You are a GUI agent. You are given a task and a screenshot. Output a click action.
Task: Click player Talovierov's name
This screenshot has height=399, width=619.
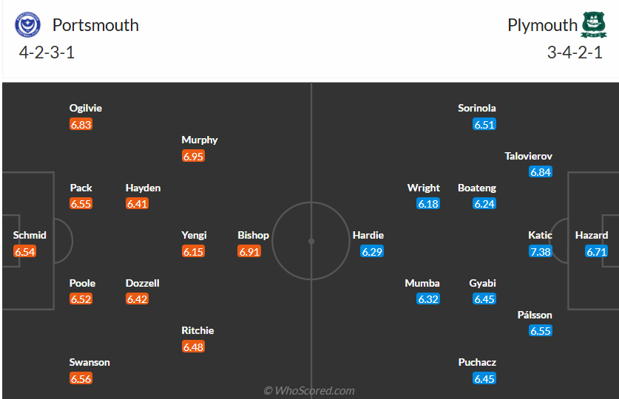(x=529, y=157)
